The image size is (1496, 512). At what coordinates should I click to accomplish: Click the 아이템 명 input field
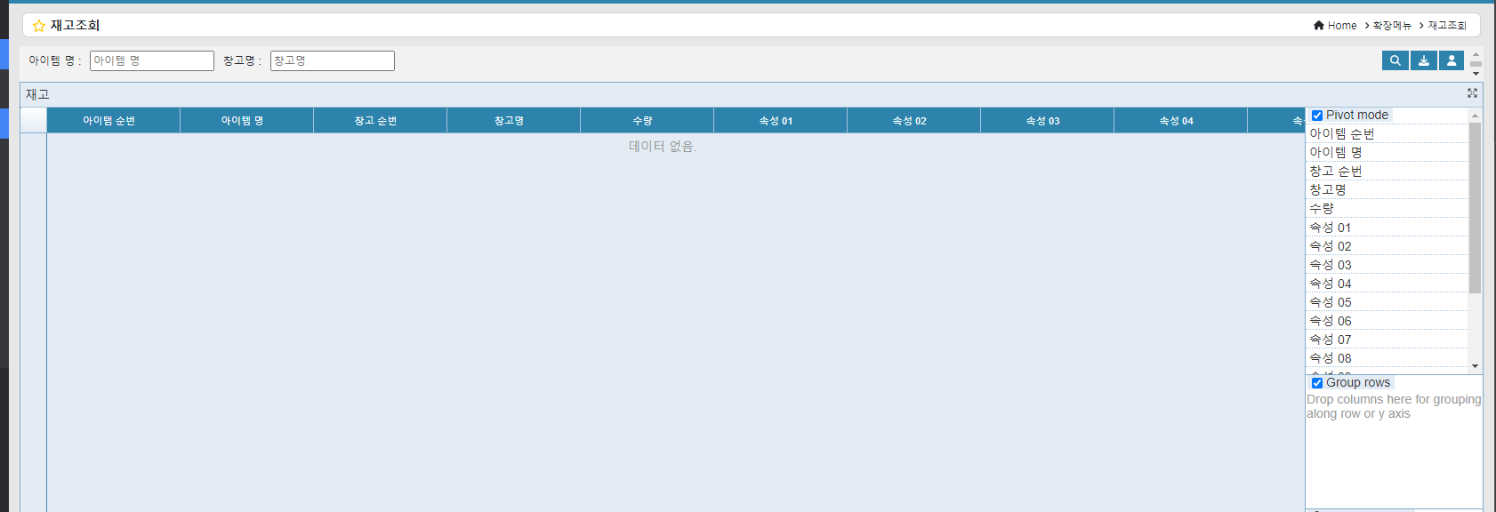pos(152,60)
